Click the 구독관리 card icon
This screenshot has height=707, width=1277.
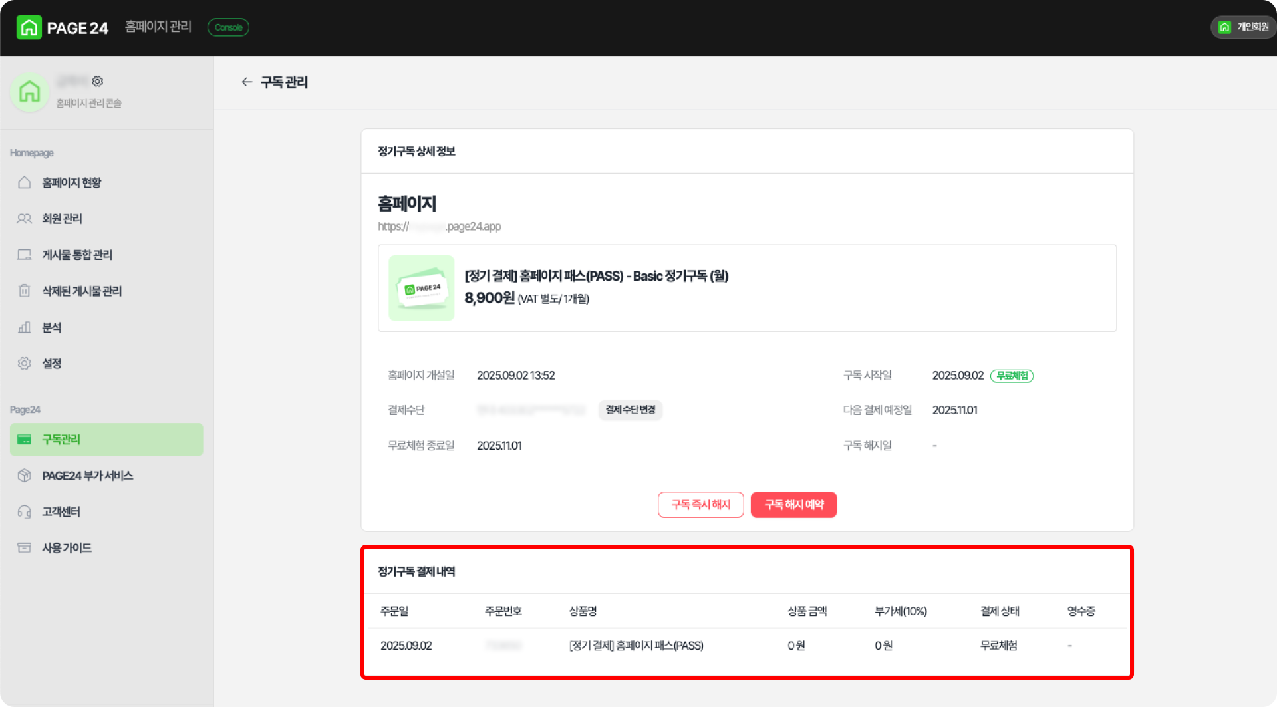[25, 439]
